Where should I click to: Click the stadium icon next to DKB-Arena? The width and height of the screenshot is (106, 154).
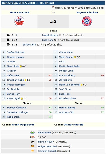coord(32,133)
